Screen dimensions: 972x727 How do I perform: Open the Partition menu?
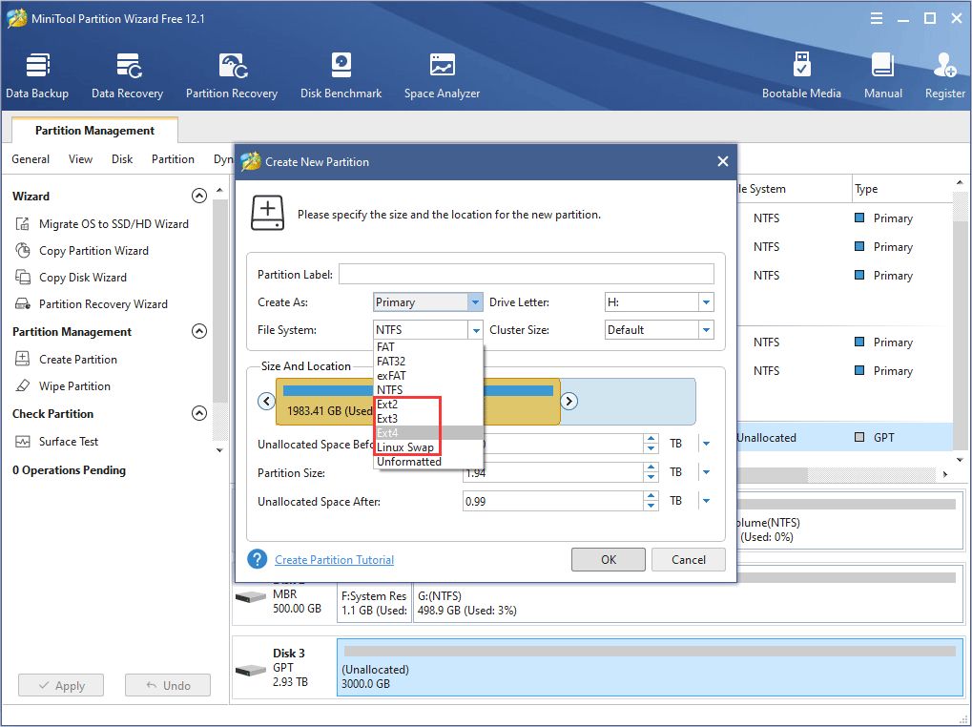pos(173,159)
